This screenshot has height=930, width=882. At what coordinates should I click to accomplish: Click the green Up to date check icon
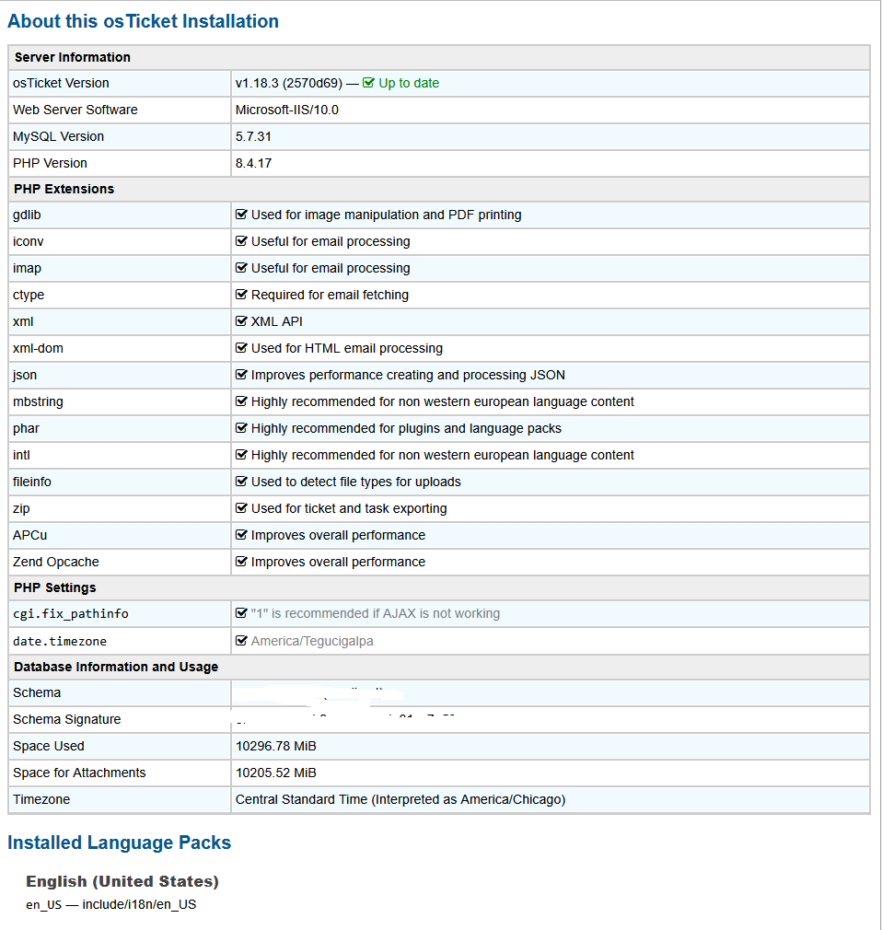click(x=368, y=83)
